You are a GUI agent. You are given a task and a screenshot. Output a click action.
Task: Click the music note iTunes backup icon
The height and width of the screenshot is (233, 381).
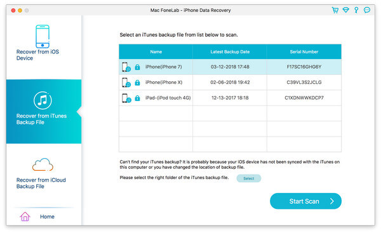point(43,100)
